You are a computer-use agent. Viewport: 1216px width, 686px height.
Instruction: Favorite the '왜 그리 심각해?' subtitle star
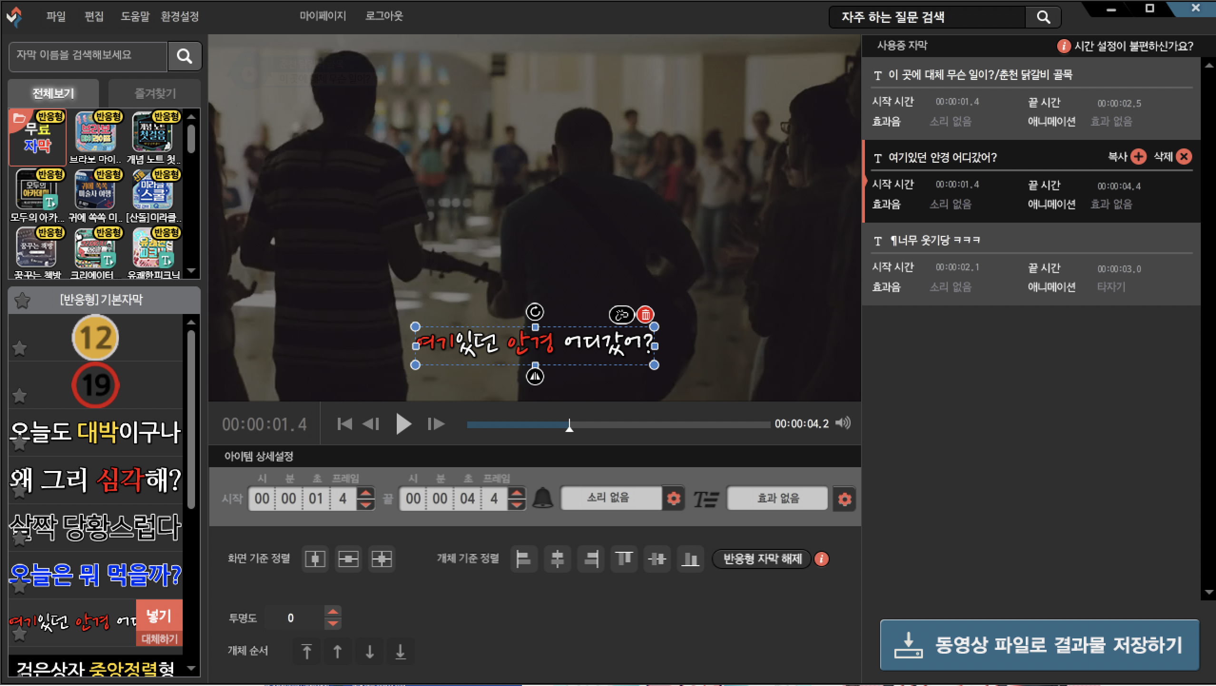[x=20, y=491]
